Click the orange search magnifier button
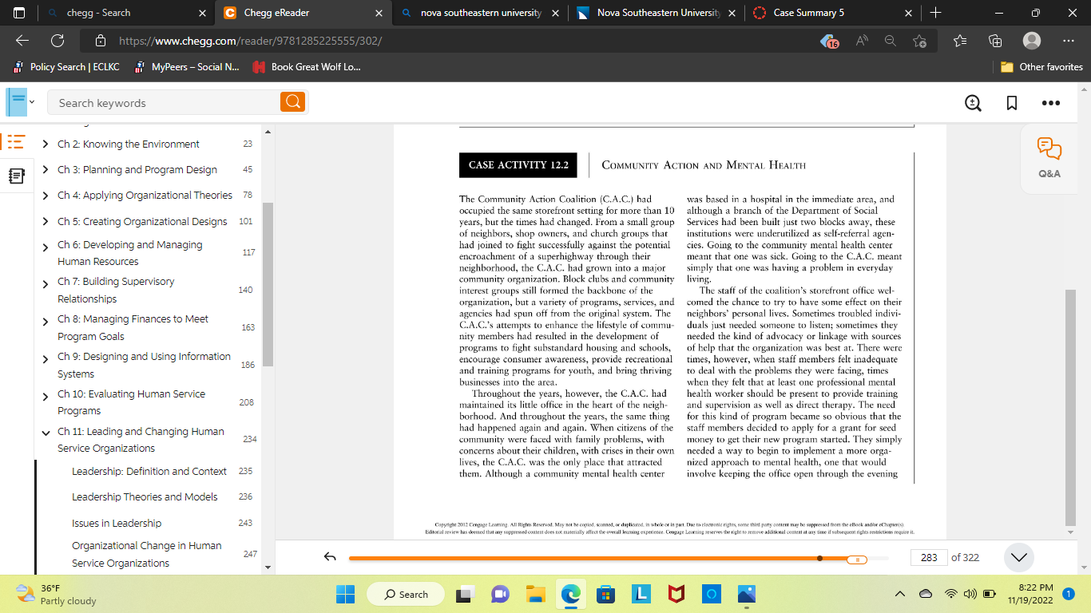1091x613 pixels. click(293, 102)
